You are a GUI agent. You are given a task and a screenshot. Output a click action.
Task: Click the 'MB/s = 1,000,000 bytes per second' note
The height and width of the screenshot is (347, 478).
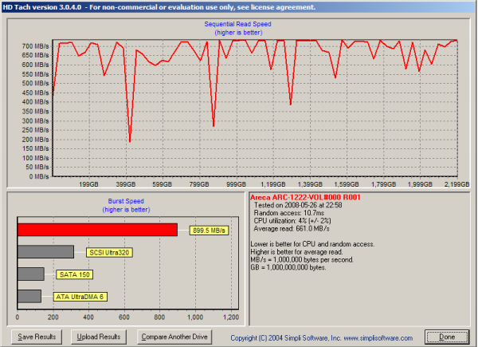click(x=302, y=260)
